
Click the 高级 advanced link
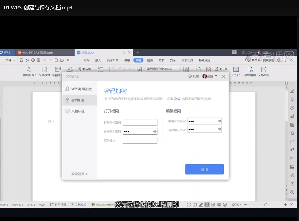pos(177,99)
